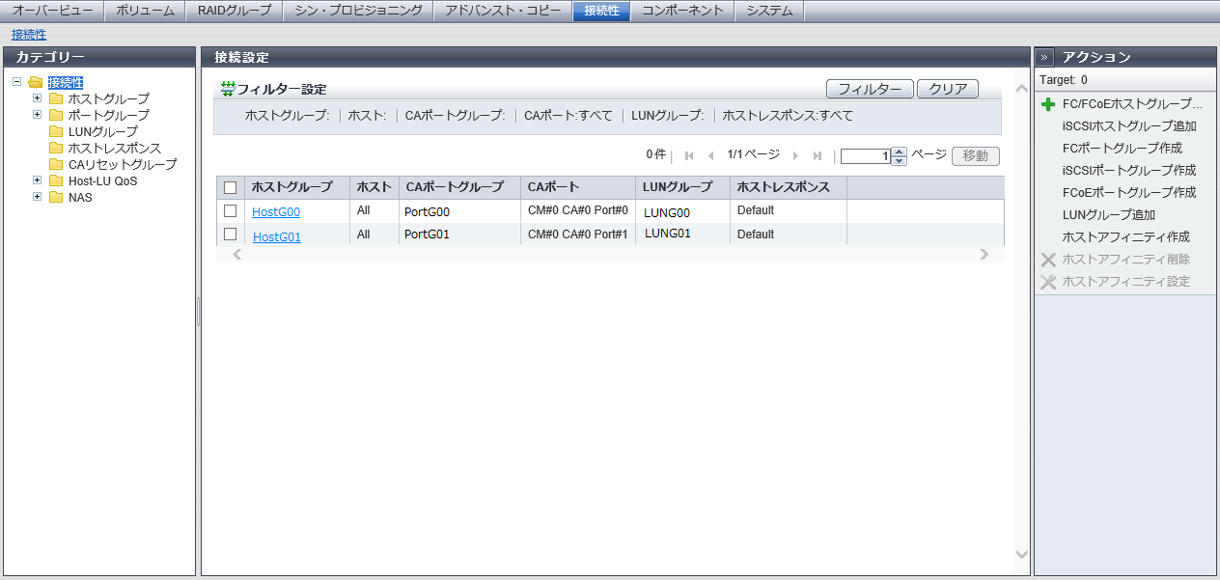Expand the NAS tree node

point(38,197)
